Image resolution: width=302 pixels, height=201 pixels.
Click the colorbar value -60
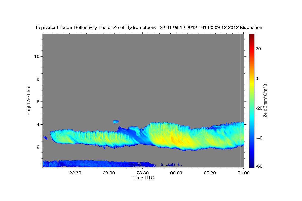[x=258, y=166]
